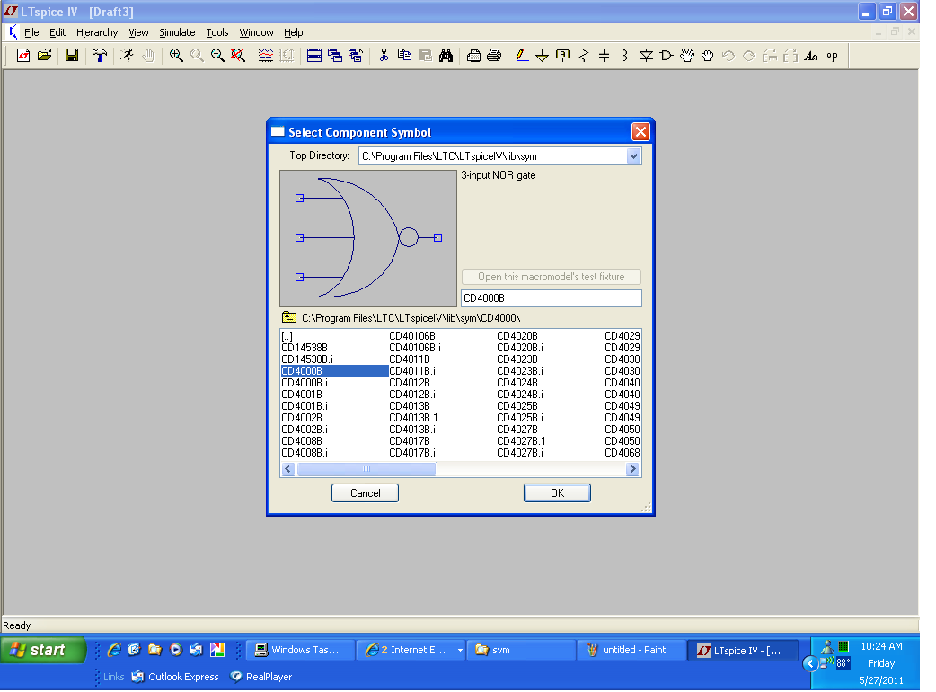936x692 pixels.
Task: Select the Text 'Aa' tool
Action: (x=810, y=56)
